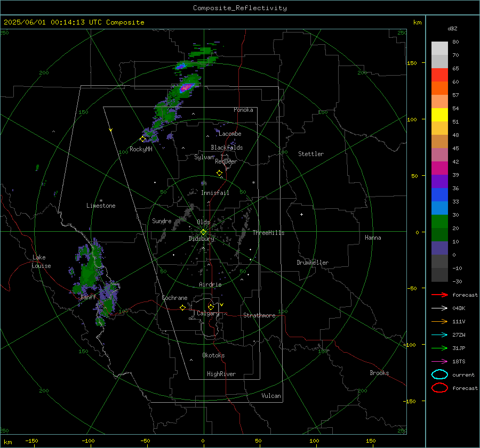Click the Sylvan town label
The width and height of the screenshot is (480, 448).
204,157
